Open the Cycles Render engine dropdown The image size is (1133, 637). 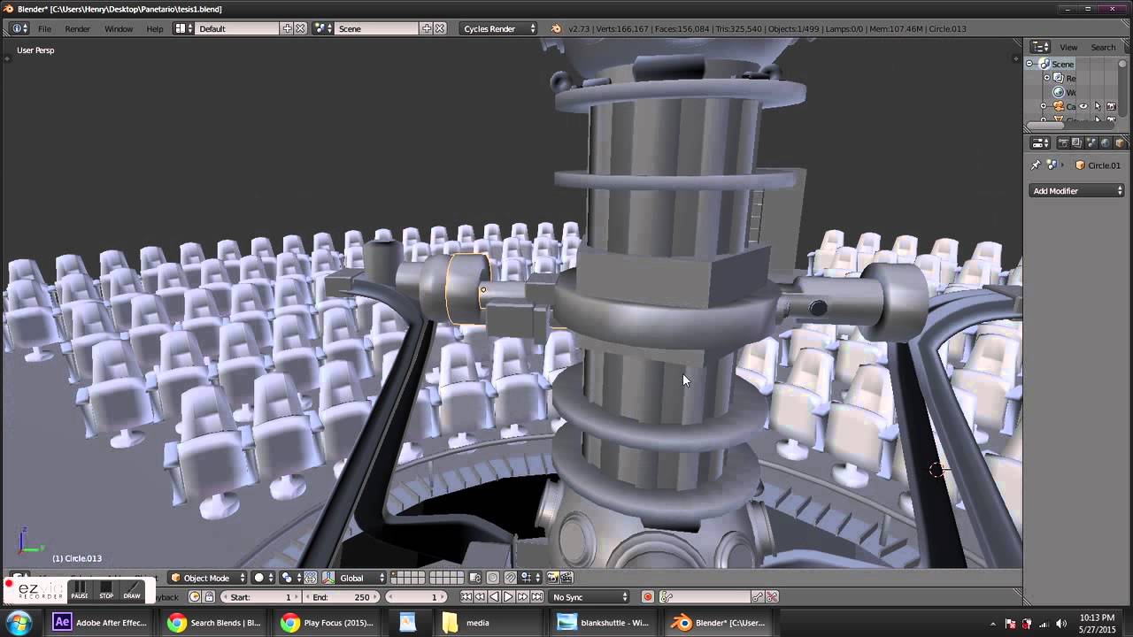(x=498, y=28)
